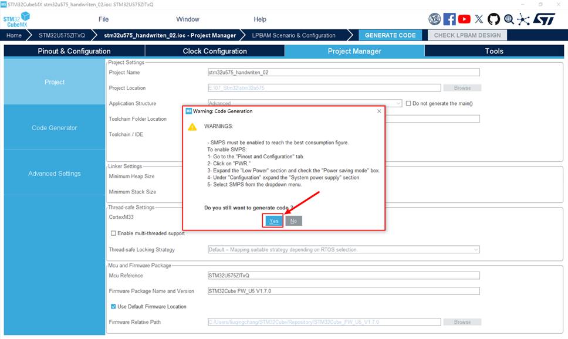Screen dimensions: 568x339
Task: Open the Window menu
Action: pyautogui.click(x=188, y=19)
